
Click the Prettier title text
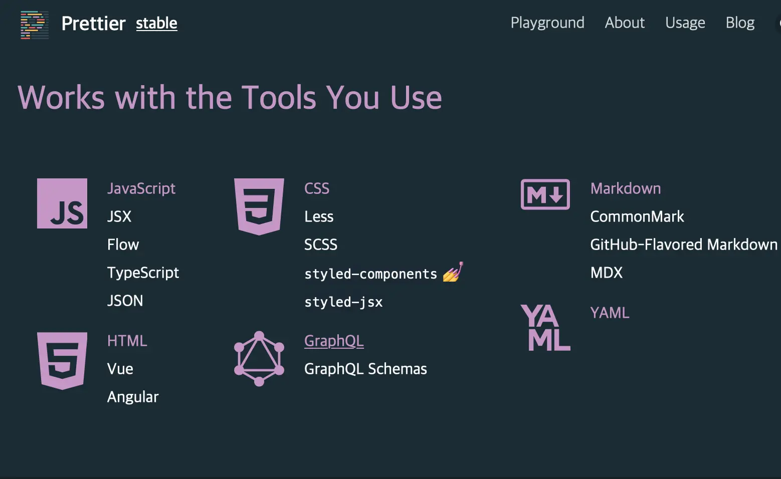coord(93,24)
